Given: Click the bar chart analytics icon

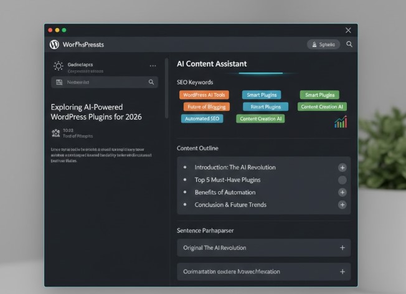Looking at the screenshot, I should [x=341, y=121].
